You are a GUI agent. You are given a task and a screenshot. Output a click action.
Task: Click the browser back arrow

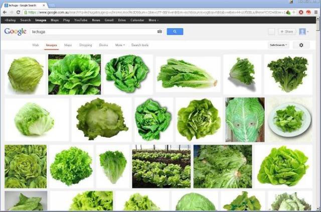[x=4, y=12]
